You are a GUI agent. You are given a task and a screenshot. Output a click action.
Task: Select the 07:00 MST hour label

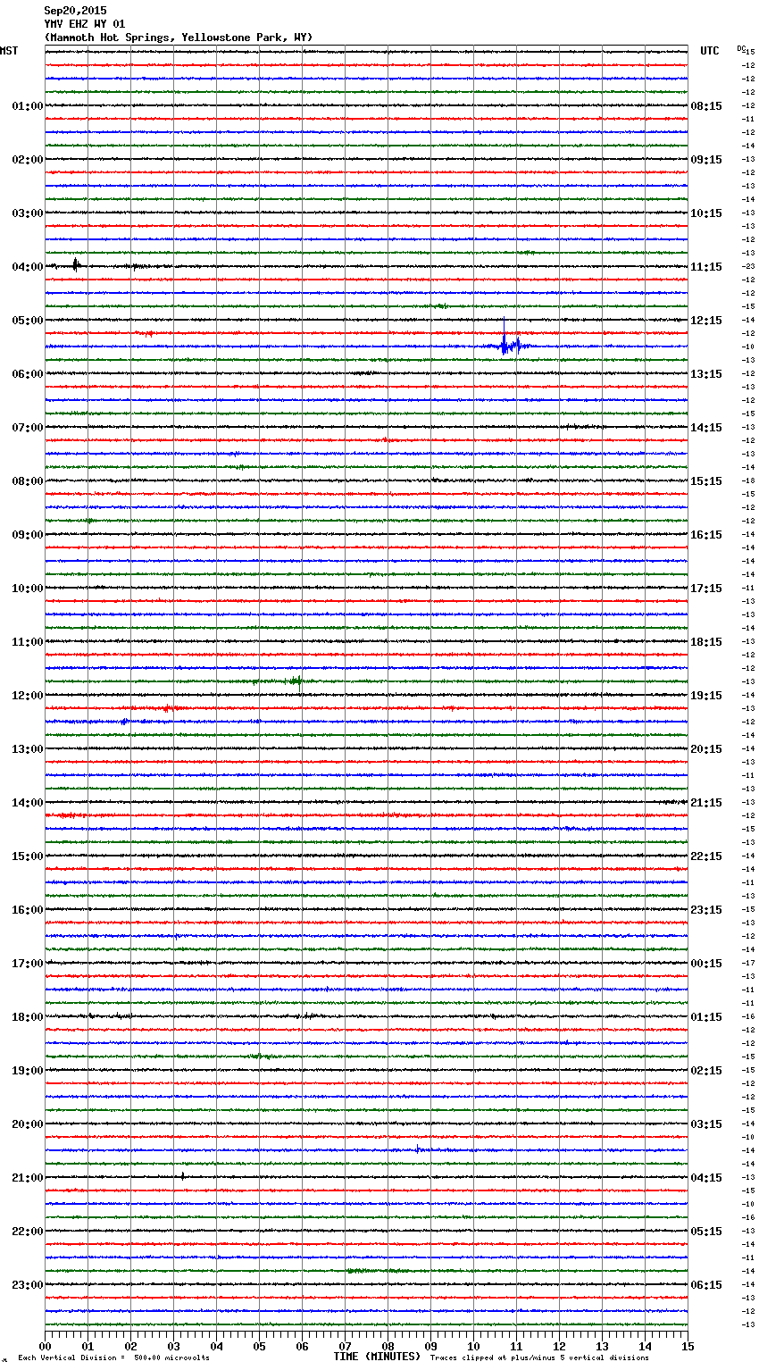click(x=28, y=428)
